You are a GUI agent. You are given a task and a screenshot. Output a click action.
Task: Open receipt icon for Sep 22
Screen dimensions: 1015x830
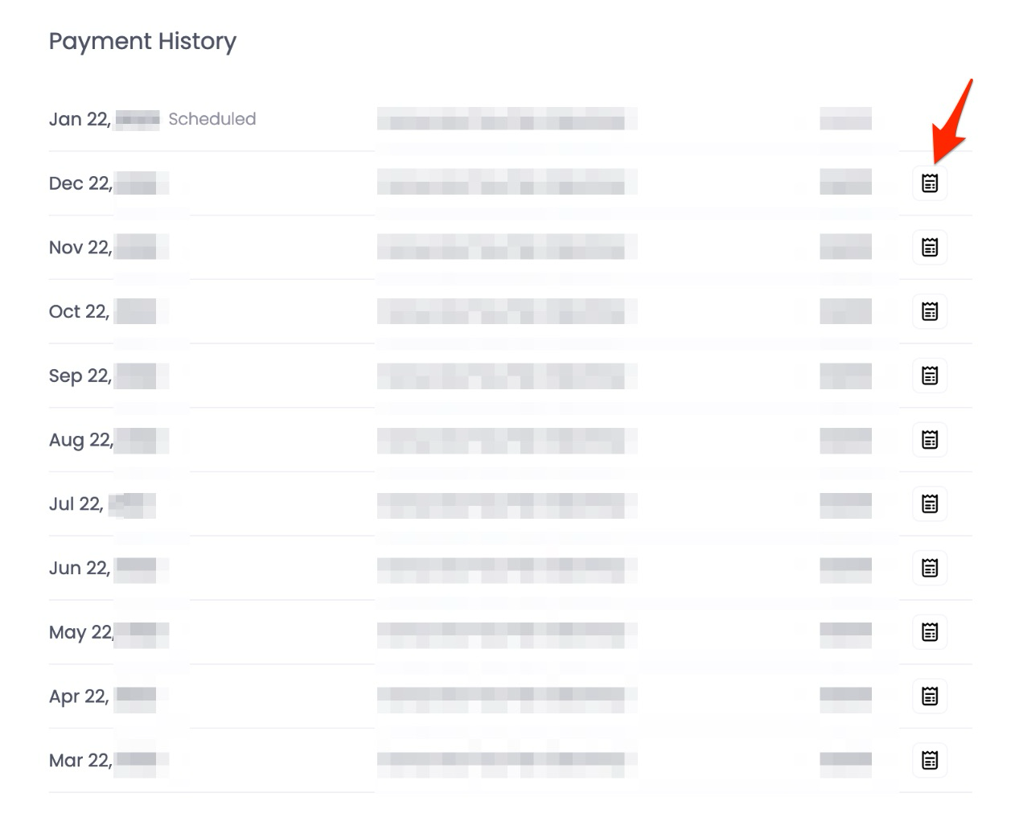tap(930, 376)
